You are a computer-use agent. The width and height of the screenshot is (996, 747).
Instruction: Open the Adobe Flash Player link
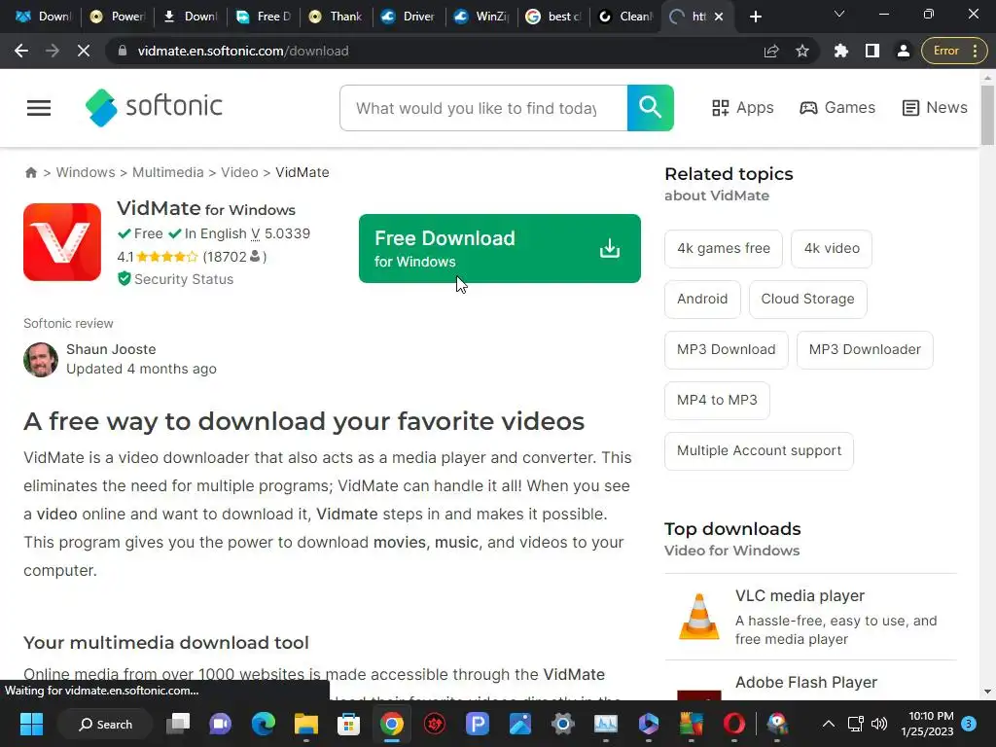[x=806, y=682]
